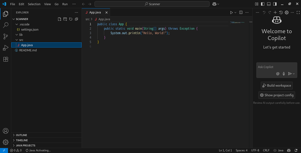Viewport: 301px width, 153px height.
Task: Send the Copilot chat message
Action: [x=290, y=74]
